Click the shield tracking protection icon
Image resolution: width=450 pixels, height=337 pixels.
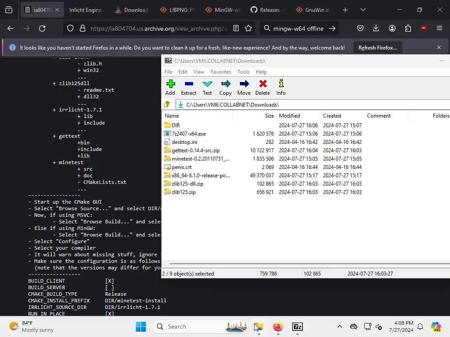(x=70, y=29)
